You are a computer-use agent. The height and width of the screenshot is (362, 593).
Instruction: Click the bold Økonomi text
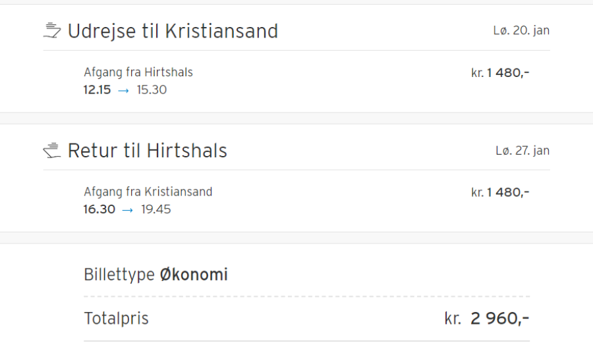pos(194,274)
